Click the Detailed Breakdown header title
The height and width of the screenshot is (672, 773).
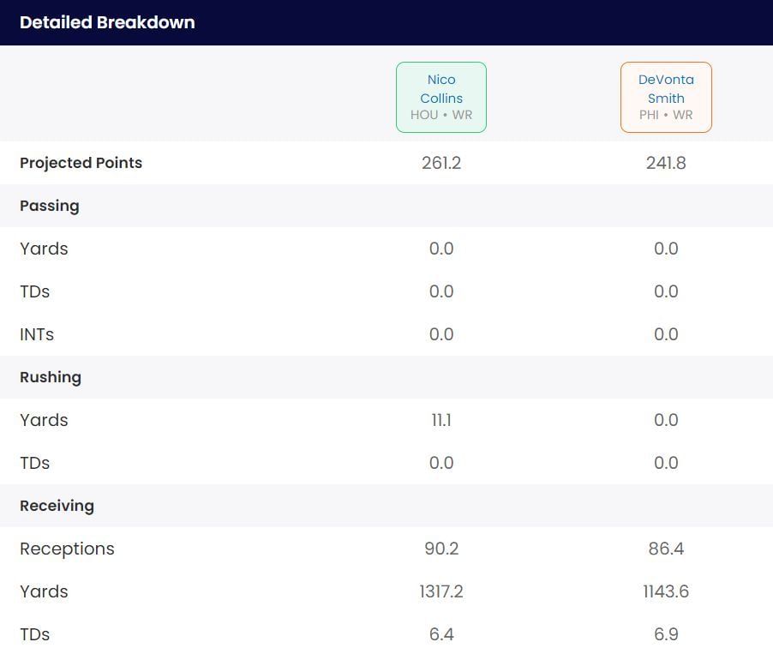pyautogui.click(x=107, y=22)
